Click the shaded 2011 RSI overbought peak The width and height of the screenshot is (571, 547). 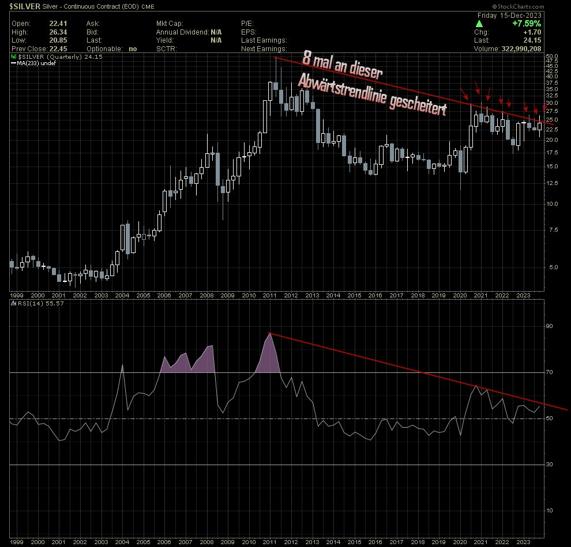click(x=269, y=357)
